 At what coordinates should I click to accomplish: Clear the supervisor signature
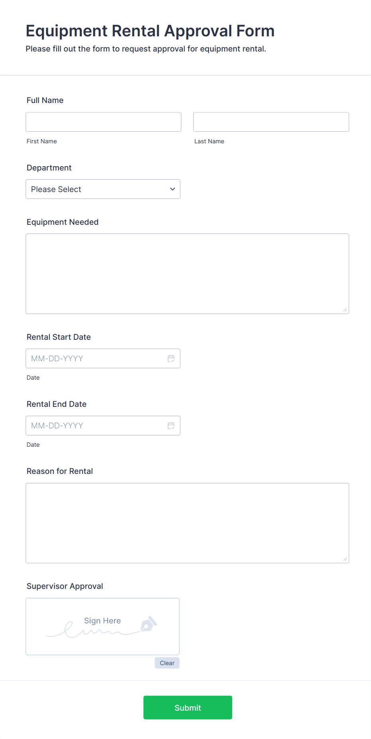click(167, 663)
